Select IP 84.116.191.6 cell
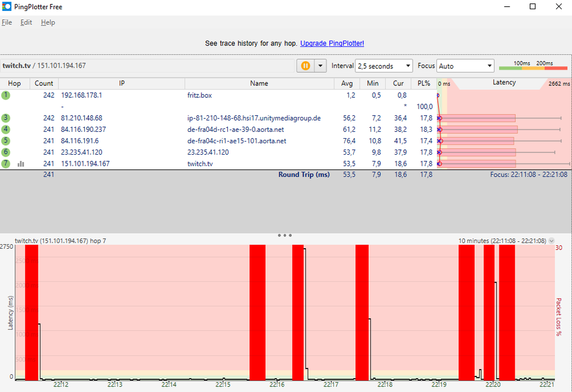Viewport: 572px width, 392px height. [80, 141]
